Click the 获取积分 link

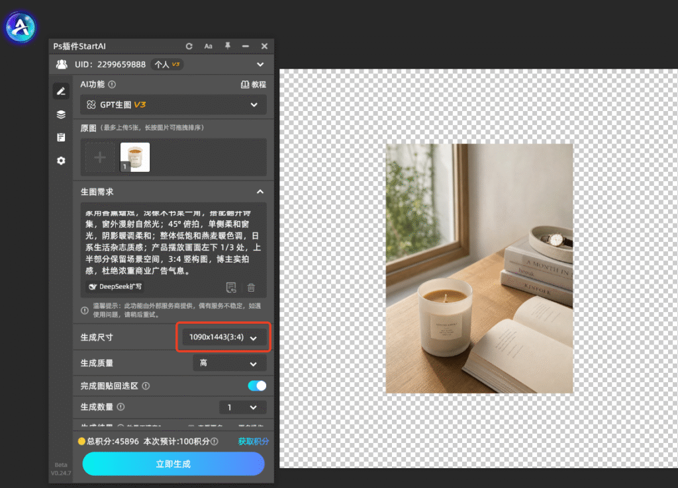tap(254, 441)
